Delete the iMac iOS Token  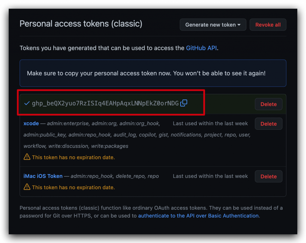[x=268, y=176]
